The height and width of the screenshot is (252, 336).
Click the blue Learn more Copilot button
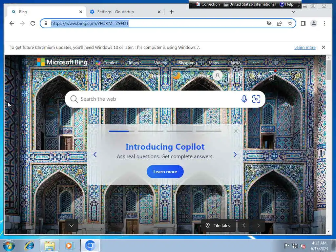(165, 172)
